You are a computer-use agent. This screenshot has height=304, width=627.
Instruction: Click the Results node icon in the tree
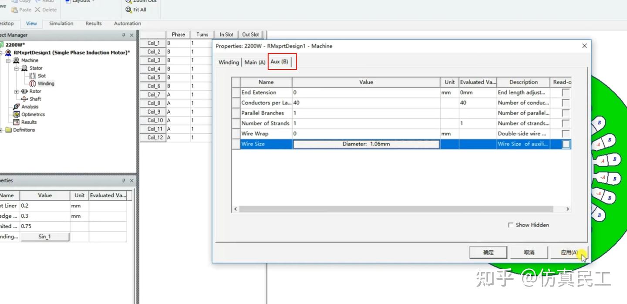pos(16,122)
